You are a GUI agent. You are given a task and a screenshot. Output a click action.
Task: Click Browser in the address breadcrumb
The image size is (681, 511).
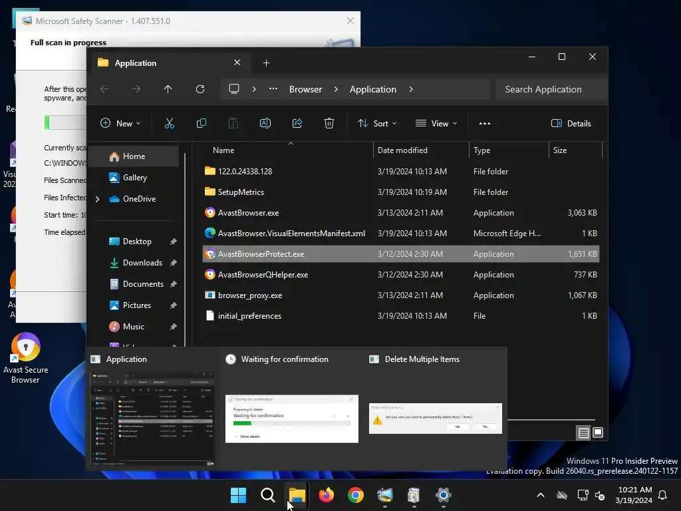click(306, 89)
